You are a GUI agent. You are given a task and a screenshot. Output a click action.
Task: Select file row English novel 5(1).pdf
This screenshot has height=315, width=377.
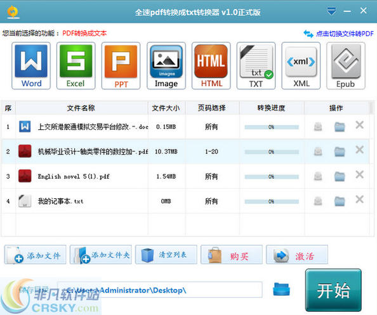point(185,176)
